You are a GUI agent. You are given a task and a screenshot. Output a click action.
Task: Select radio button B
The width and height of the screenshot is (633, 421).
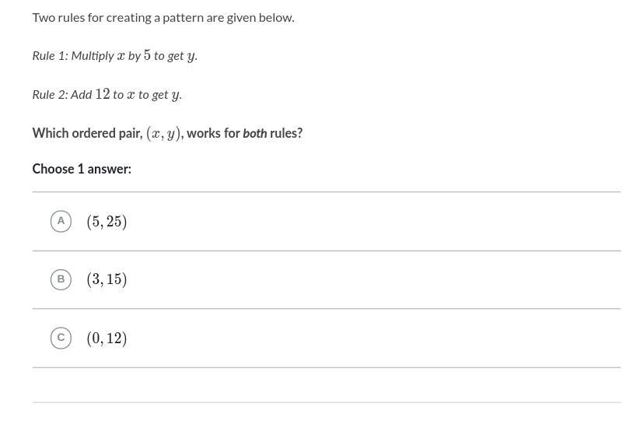click(61, 279)
